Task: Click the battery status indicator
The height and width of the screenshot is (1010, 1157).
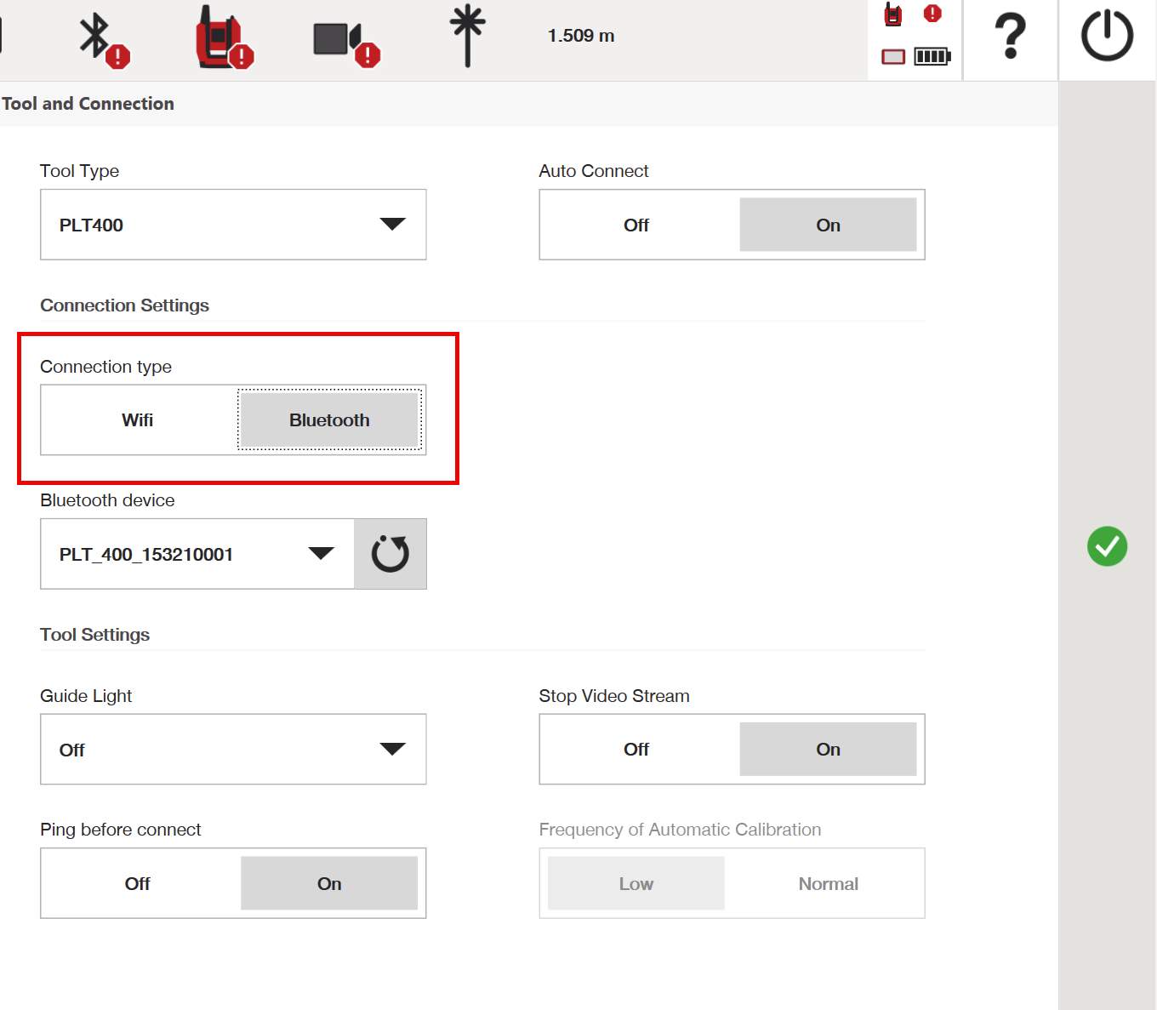Action: click(x=932, y=57)
